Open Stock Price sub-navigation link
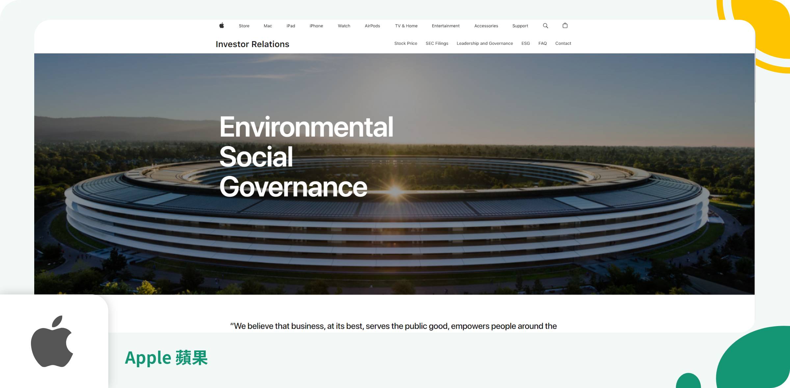 406,43
